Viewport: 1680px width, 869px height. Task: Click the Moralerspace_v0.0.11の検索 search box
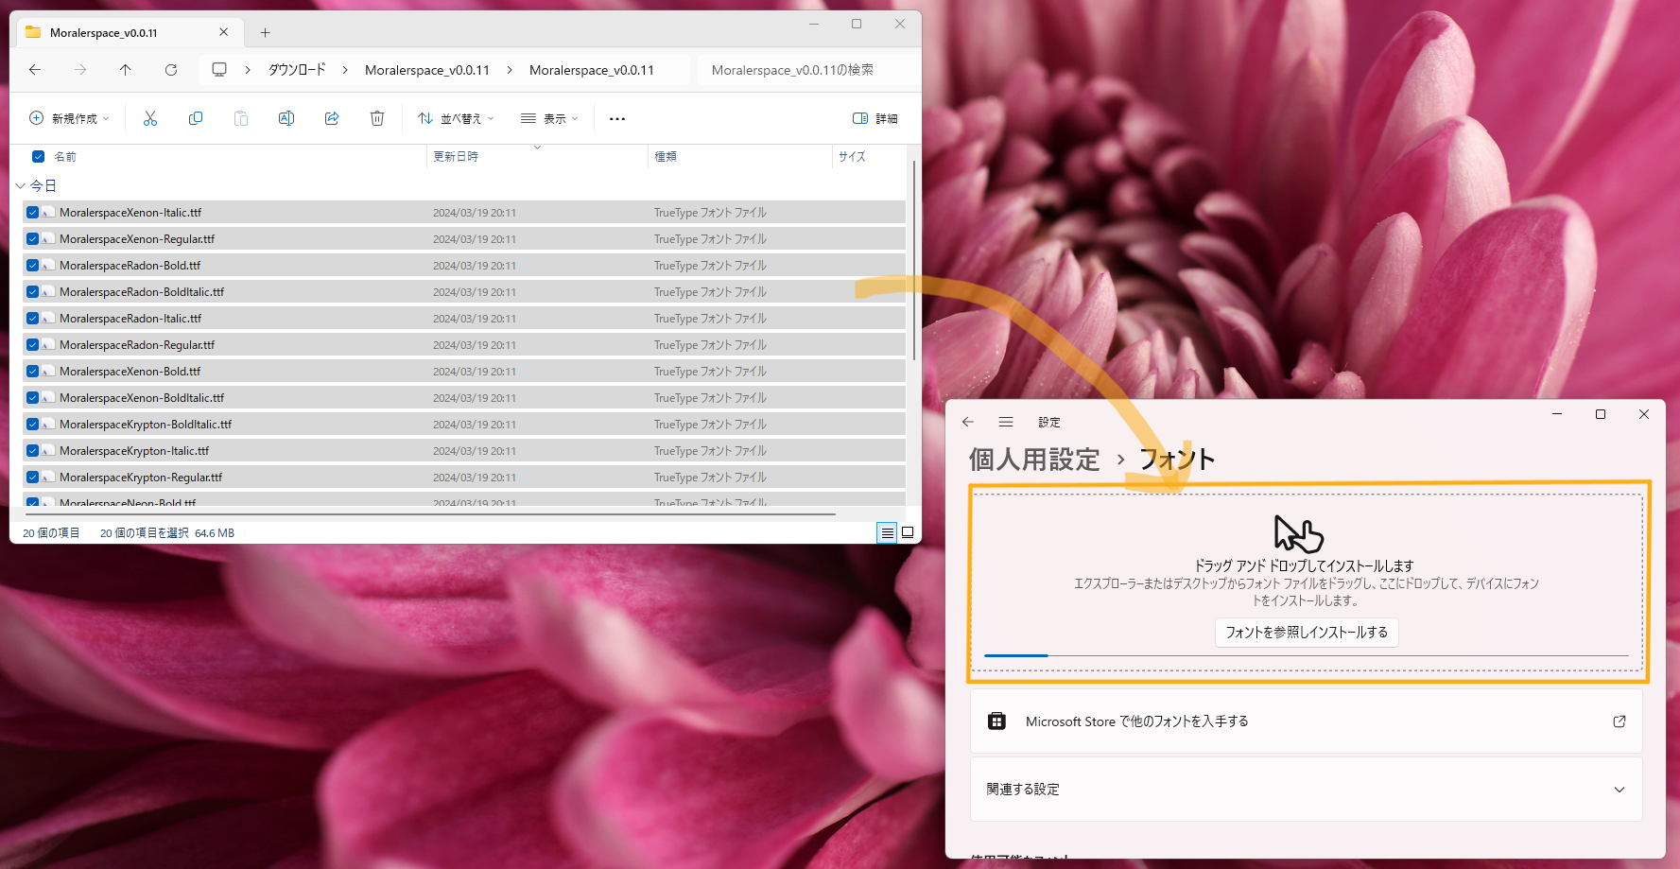tap(808, 70)
